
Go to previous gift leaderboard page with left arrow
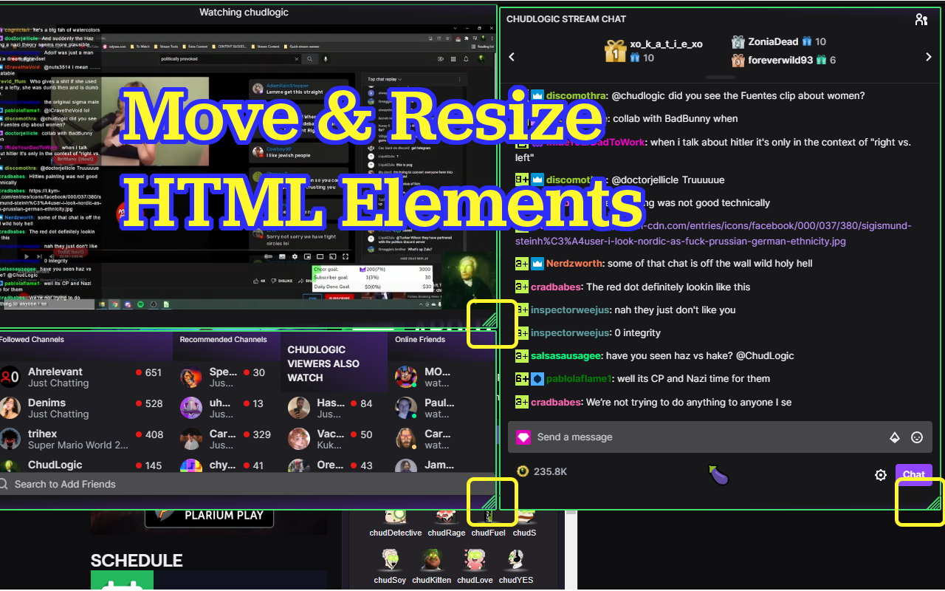[x=512, y=57]
